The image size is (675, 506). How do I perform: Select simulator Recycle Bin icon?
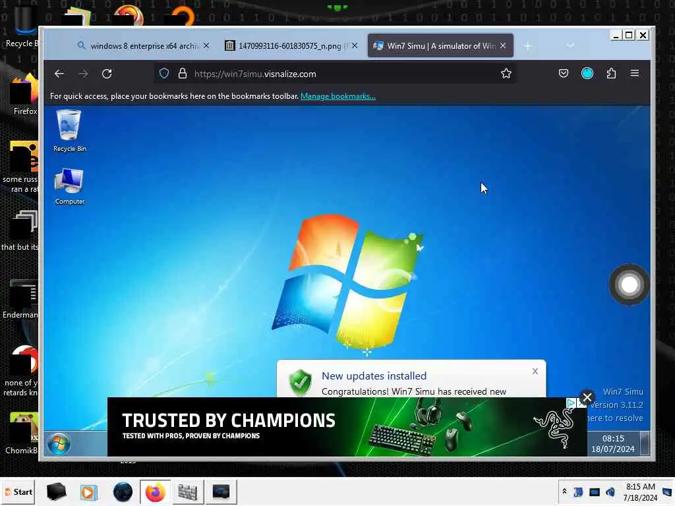click(x=69, y=131)
